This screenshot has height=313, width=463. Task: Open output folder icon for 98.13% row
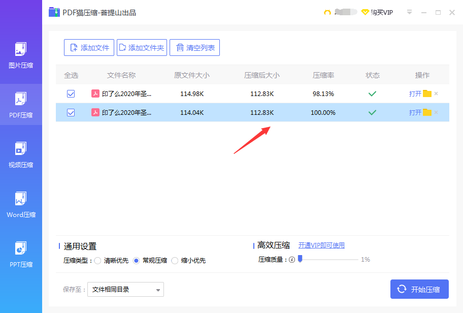[427, 93]
